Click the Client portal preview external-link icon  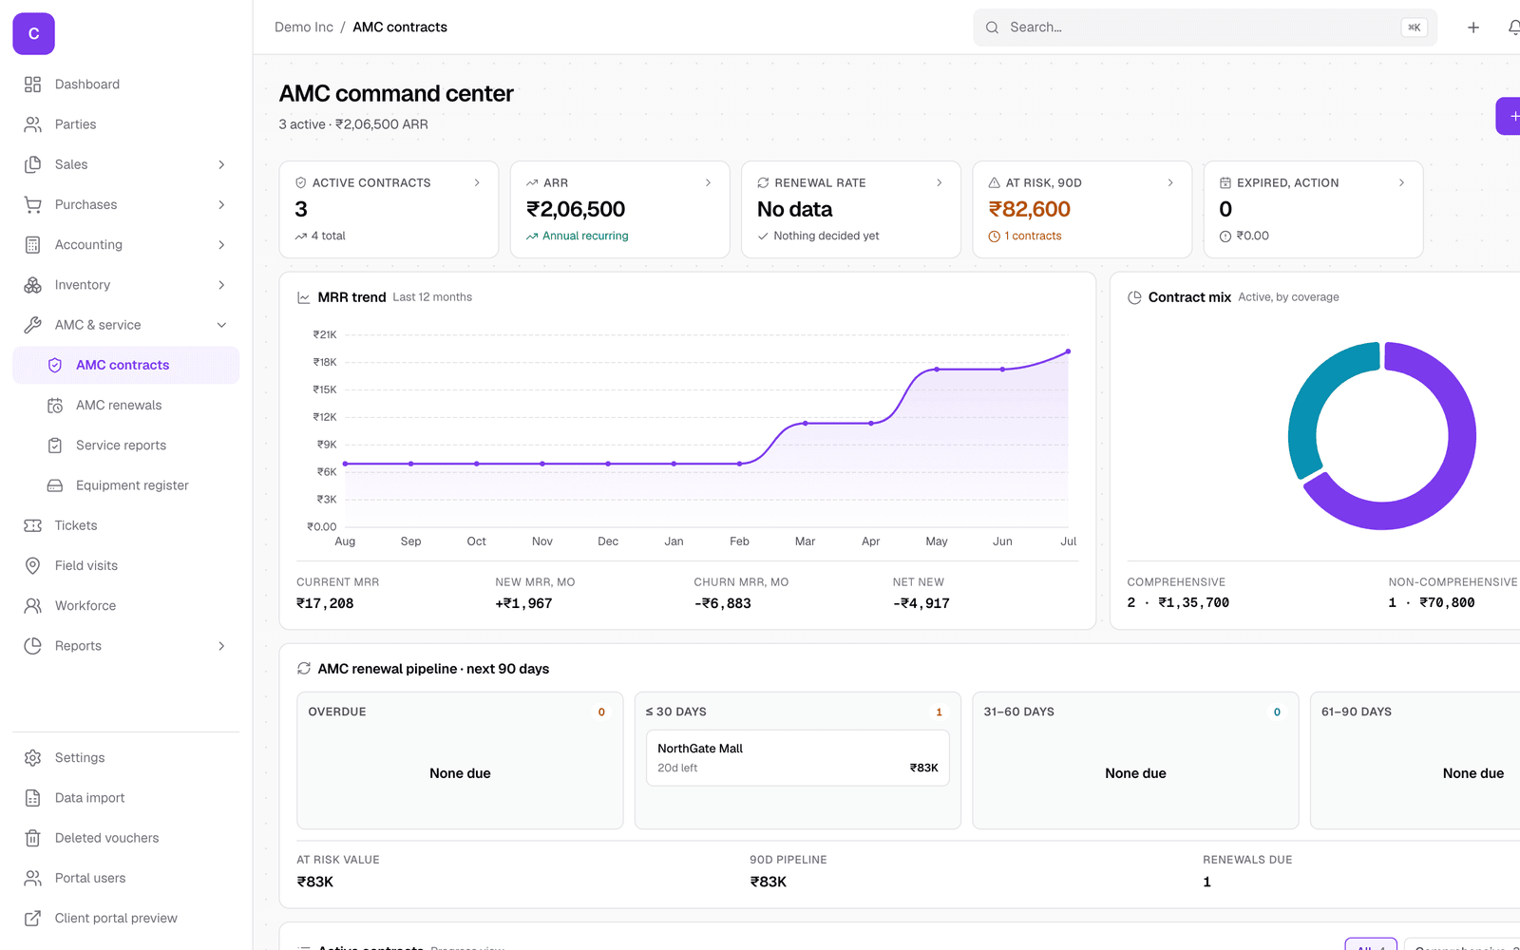pyautogui.click(x=32, y=919)
